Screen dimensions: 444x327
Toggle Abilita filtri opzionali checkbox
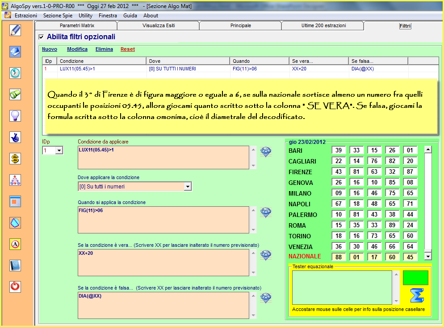click(41, 37)
